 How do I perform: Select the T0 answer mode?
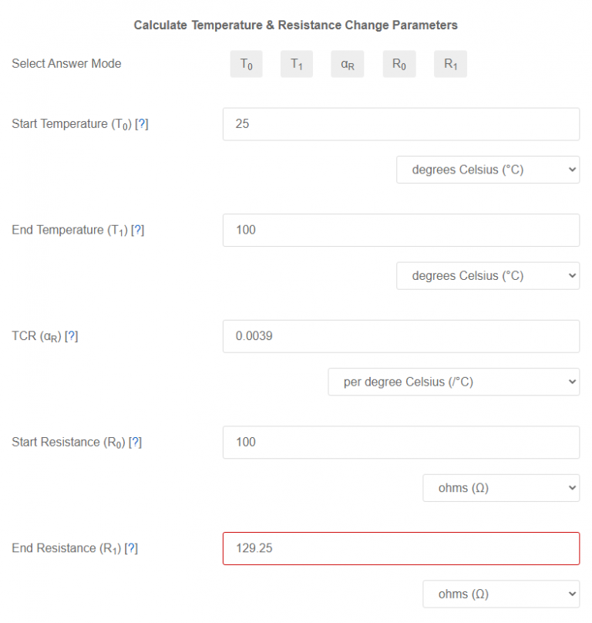[246, 64]
